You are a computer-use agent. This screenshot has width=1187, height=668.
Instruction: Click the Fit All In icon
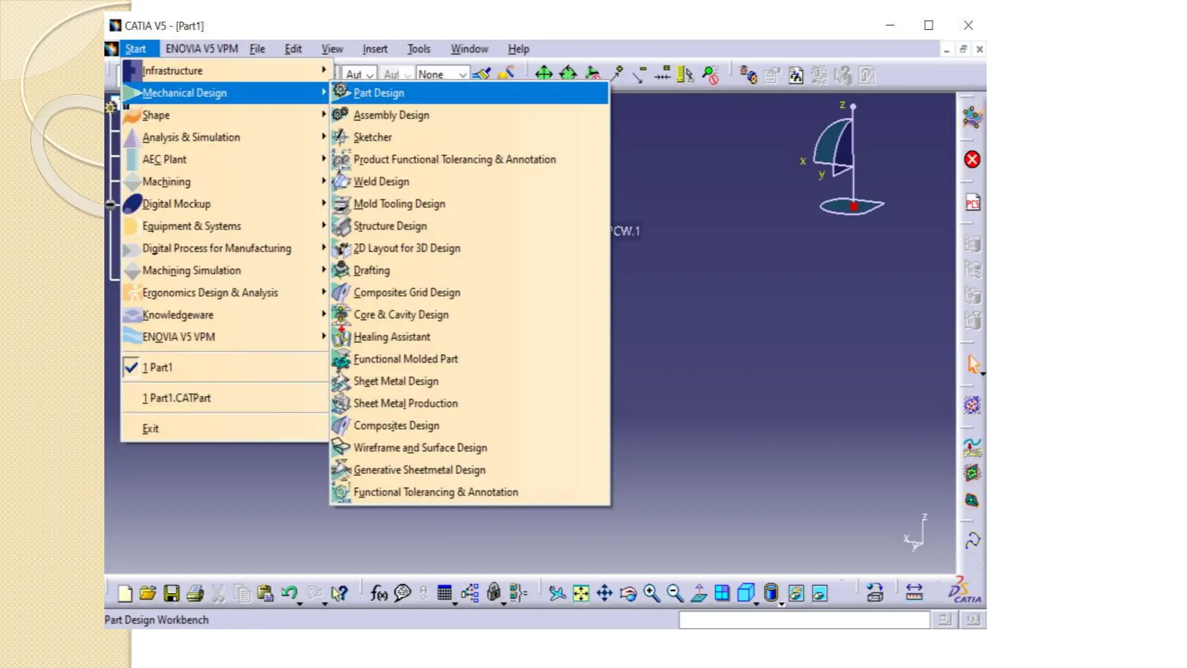tap(581, 593)
